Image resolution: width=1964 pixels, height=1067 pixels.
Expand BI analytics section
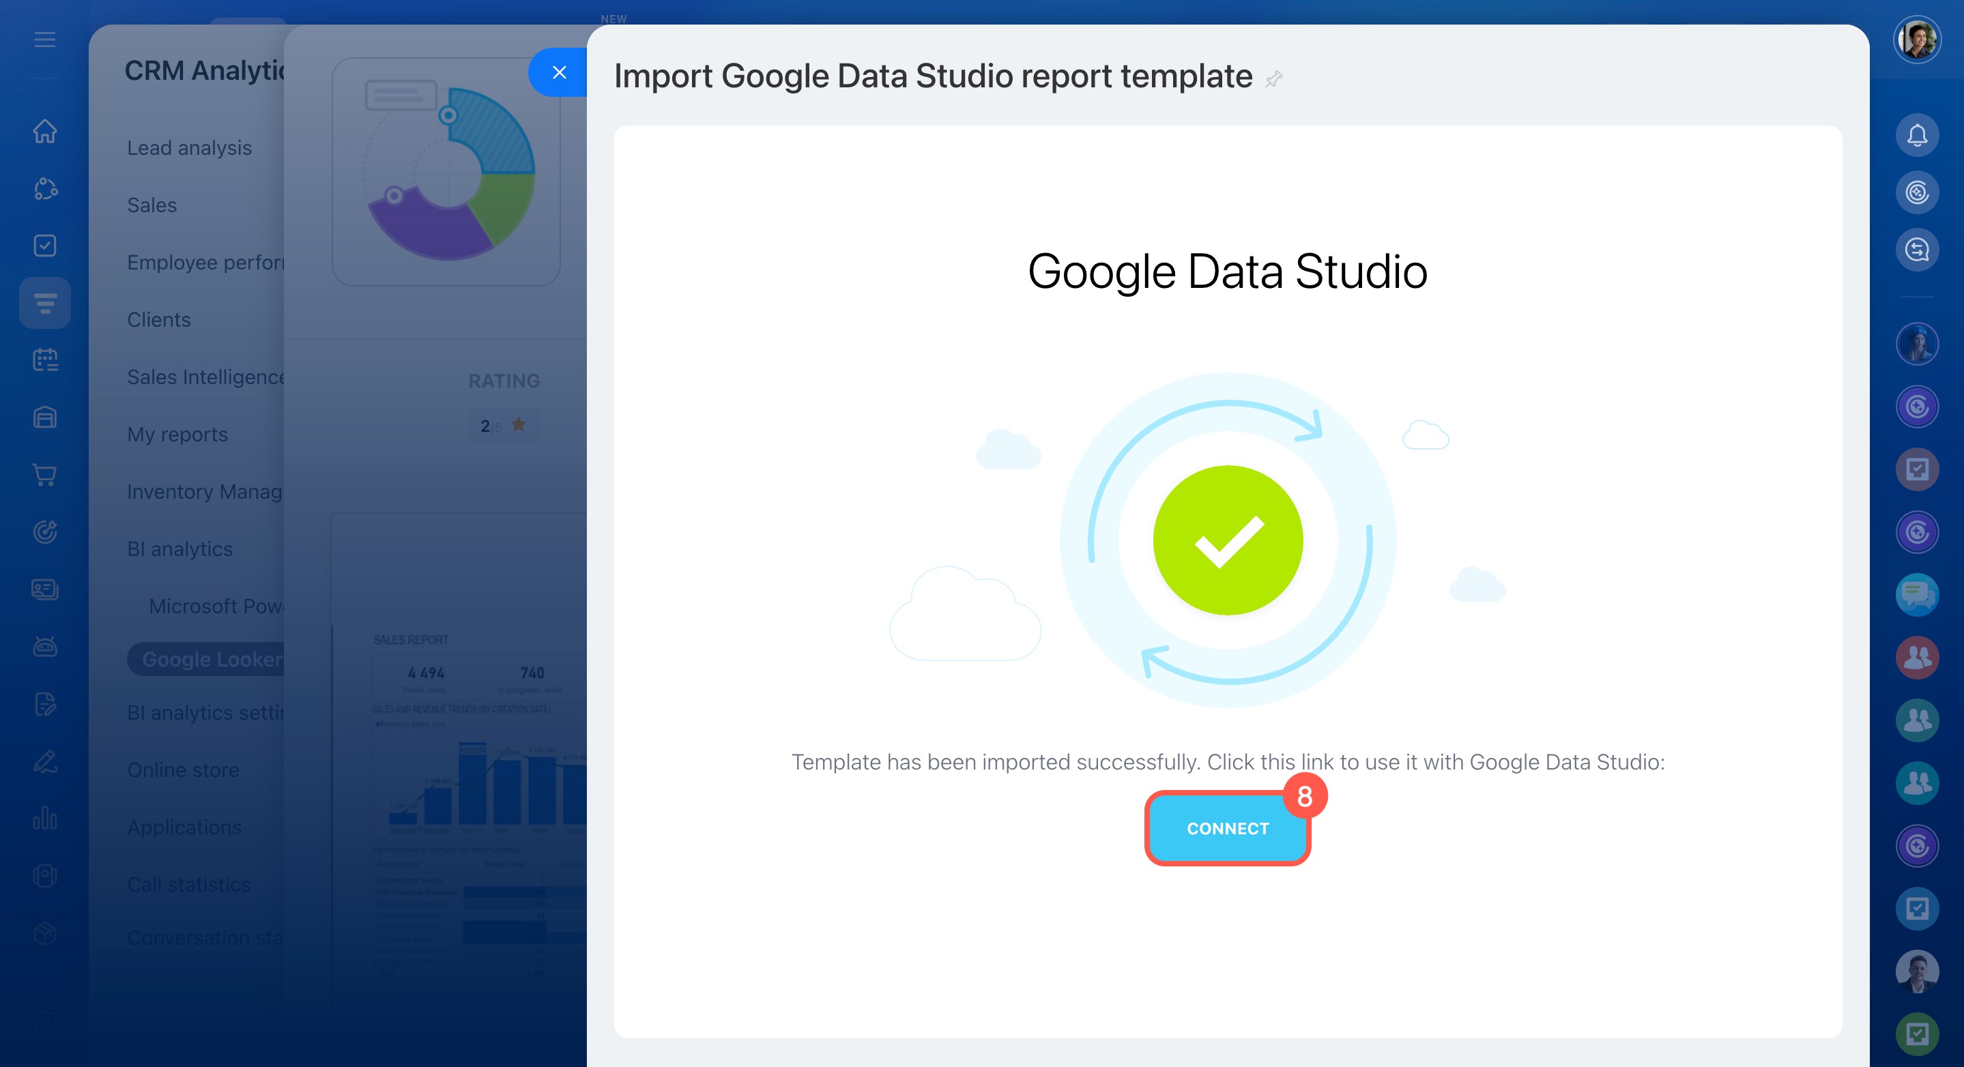(180, 549)
